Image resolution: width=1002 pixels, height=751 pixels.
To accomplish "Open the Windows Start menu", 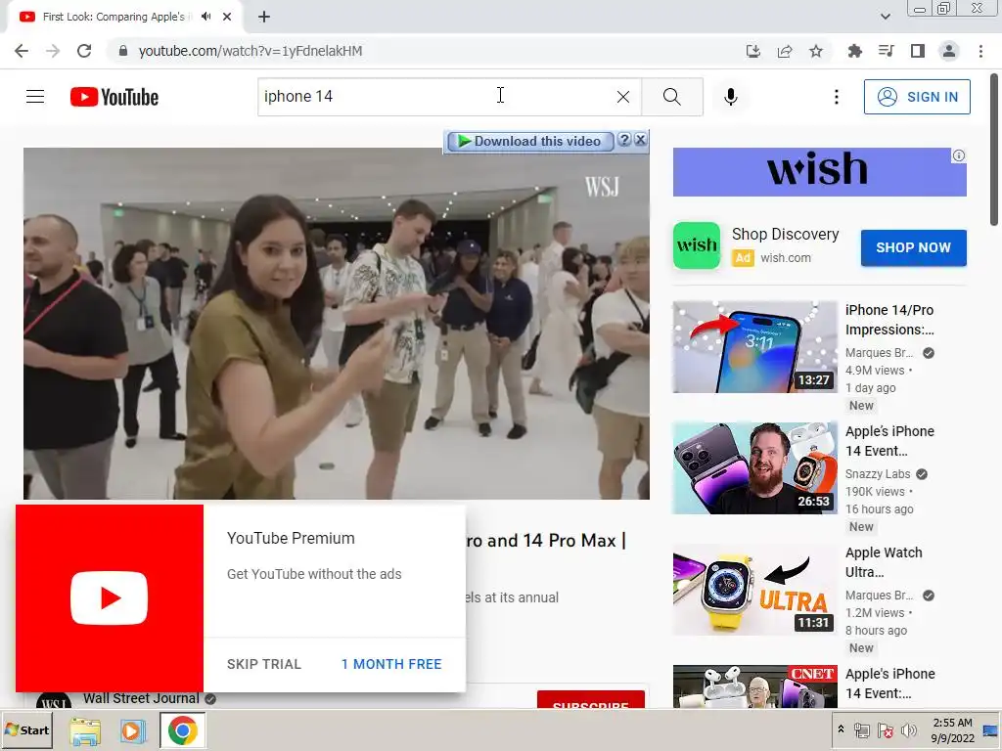I will point(26,729).
